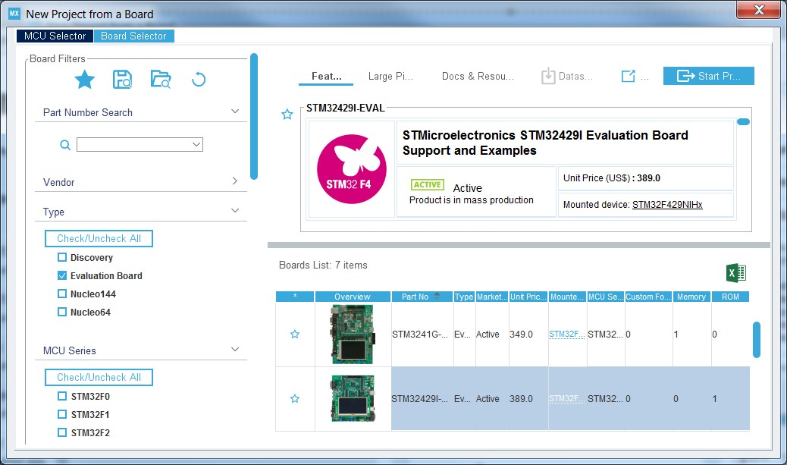The height and width of the screenshot is (465, 787).
Task: Click the Overview column header
Action: coord(353,297)
